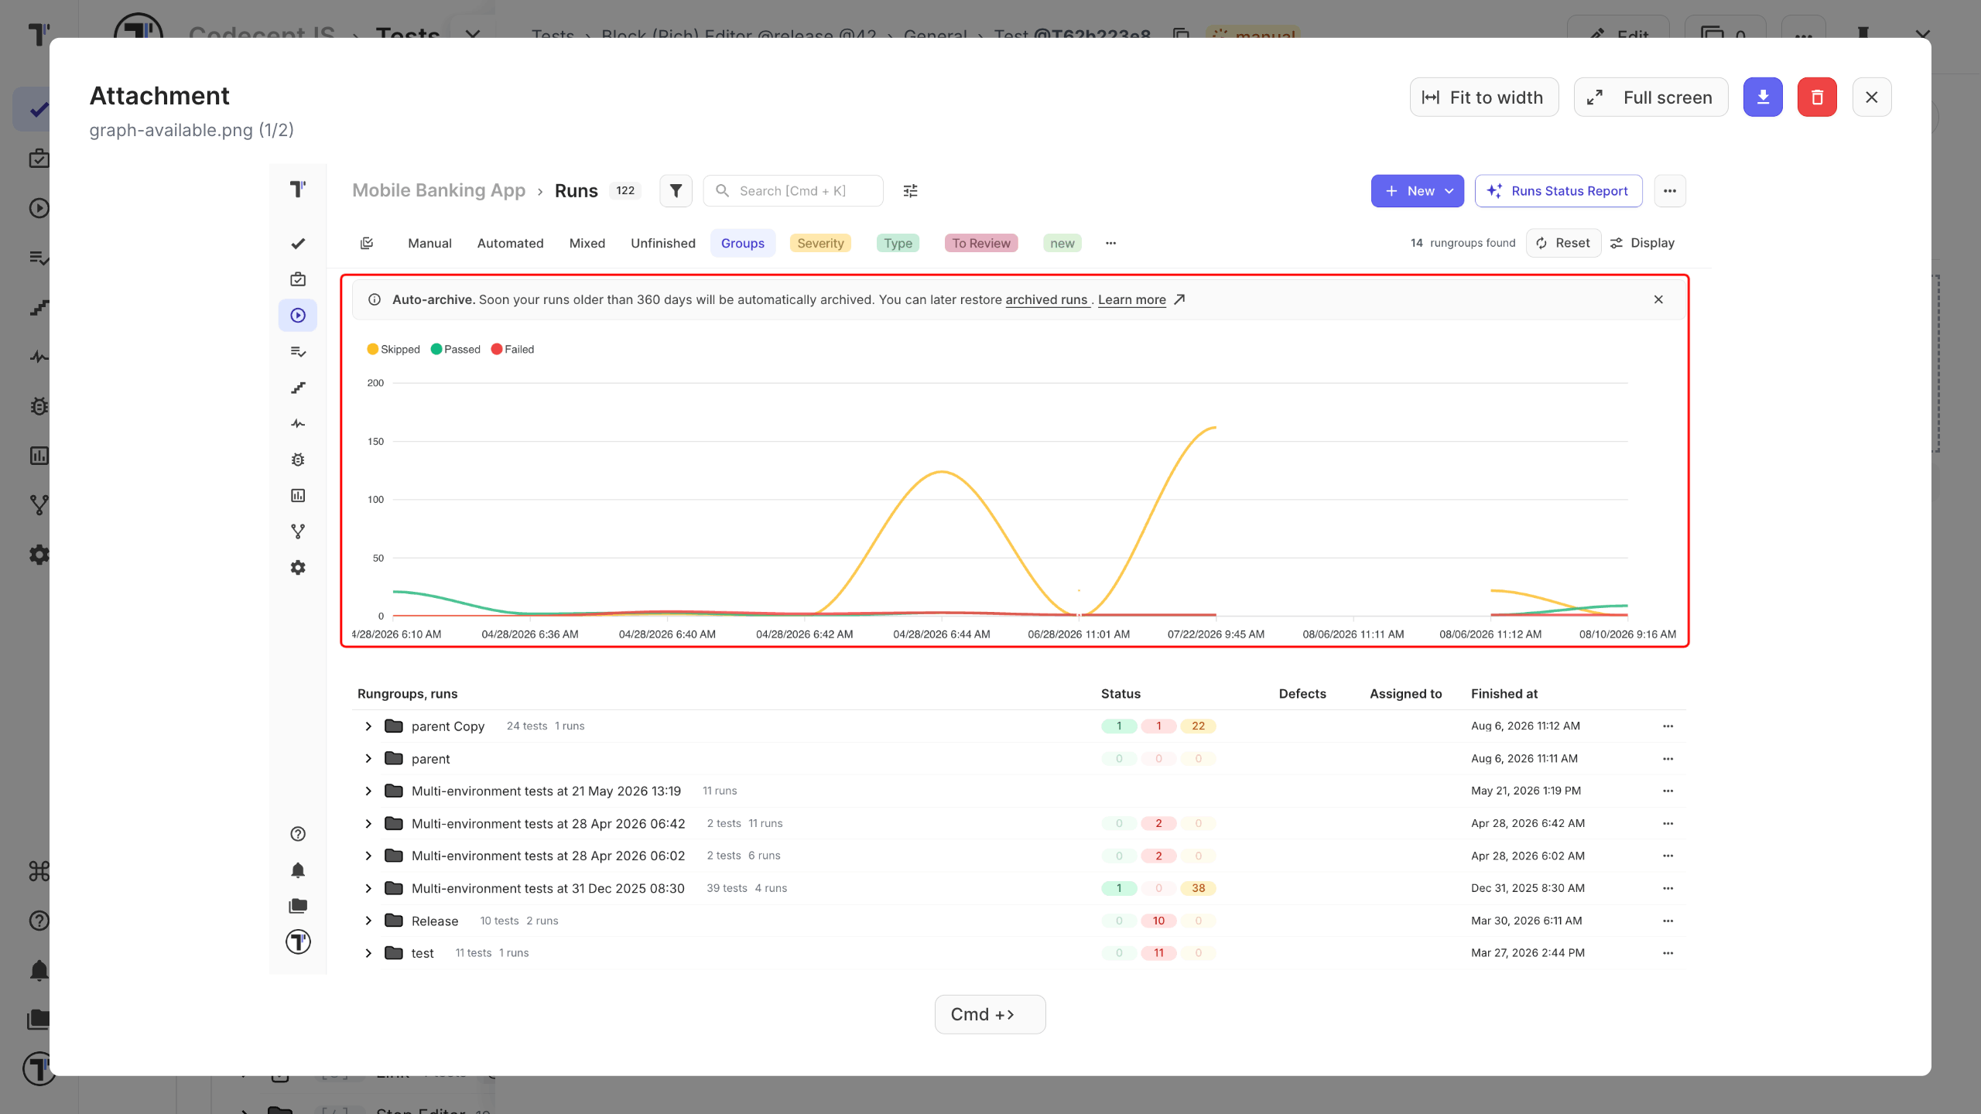Toggle the Skipped series in chart legend
This screenshot has width=1981, height=1114.
394,350
